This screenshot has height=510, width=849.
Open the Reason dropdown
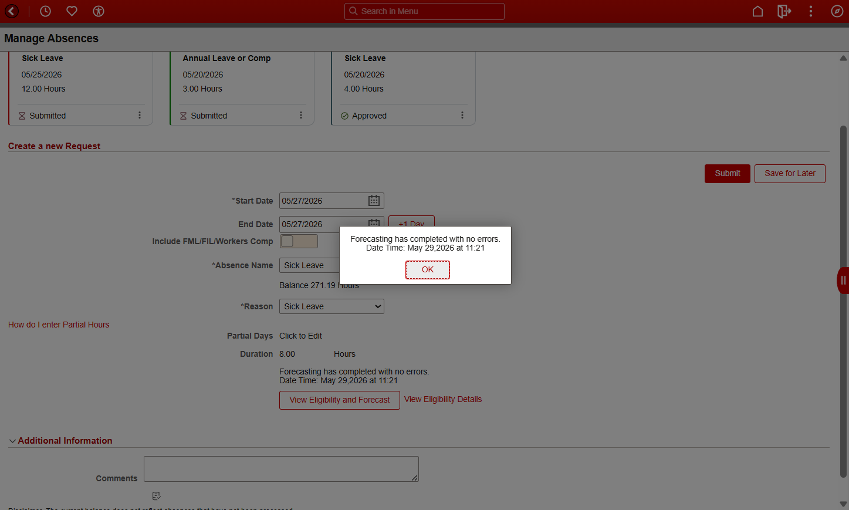pyautogui.click(x=332, y=306)
